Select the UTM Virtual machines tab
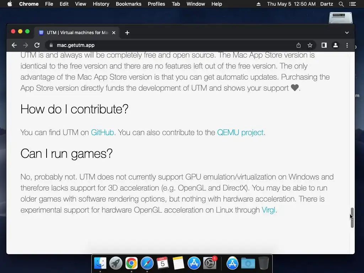 pos(77,33)
